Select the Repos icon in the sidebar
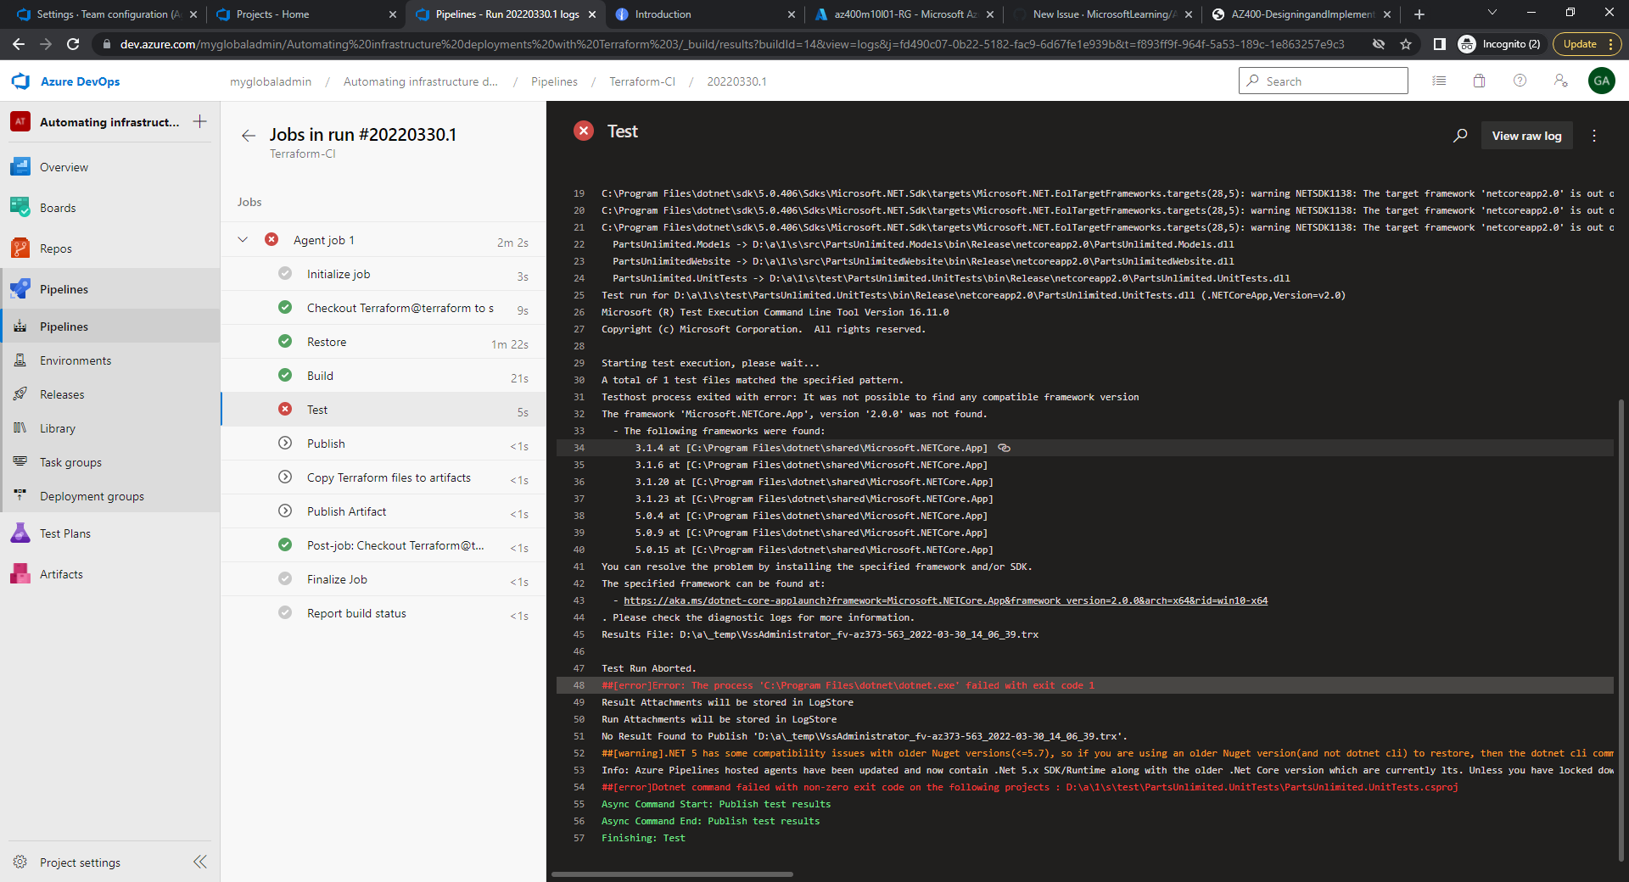 20,248
